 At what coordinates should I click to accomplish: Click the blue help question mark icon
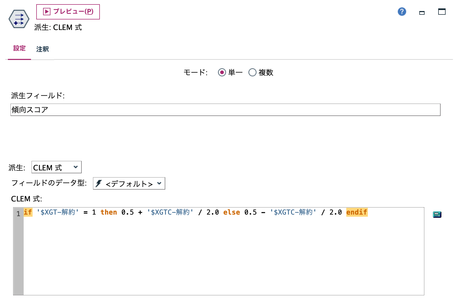(x=402, y=12)
